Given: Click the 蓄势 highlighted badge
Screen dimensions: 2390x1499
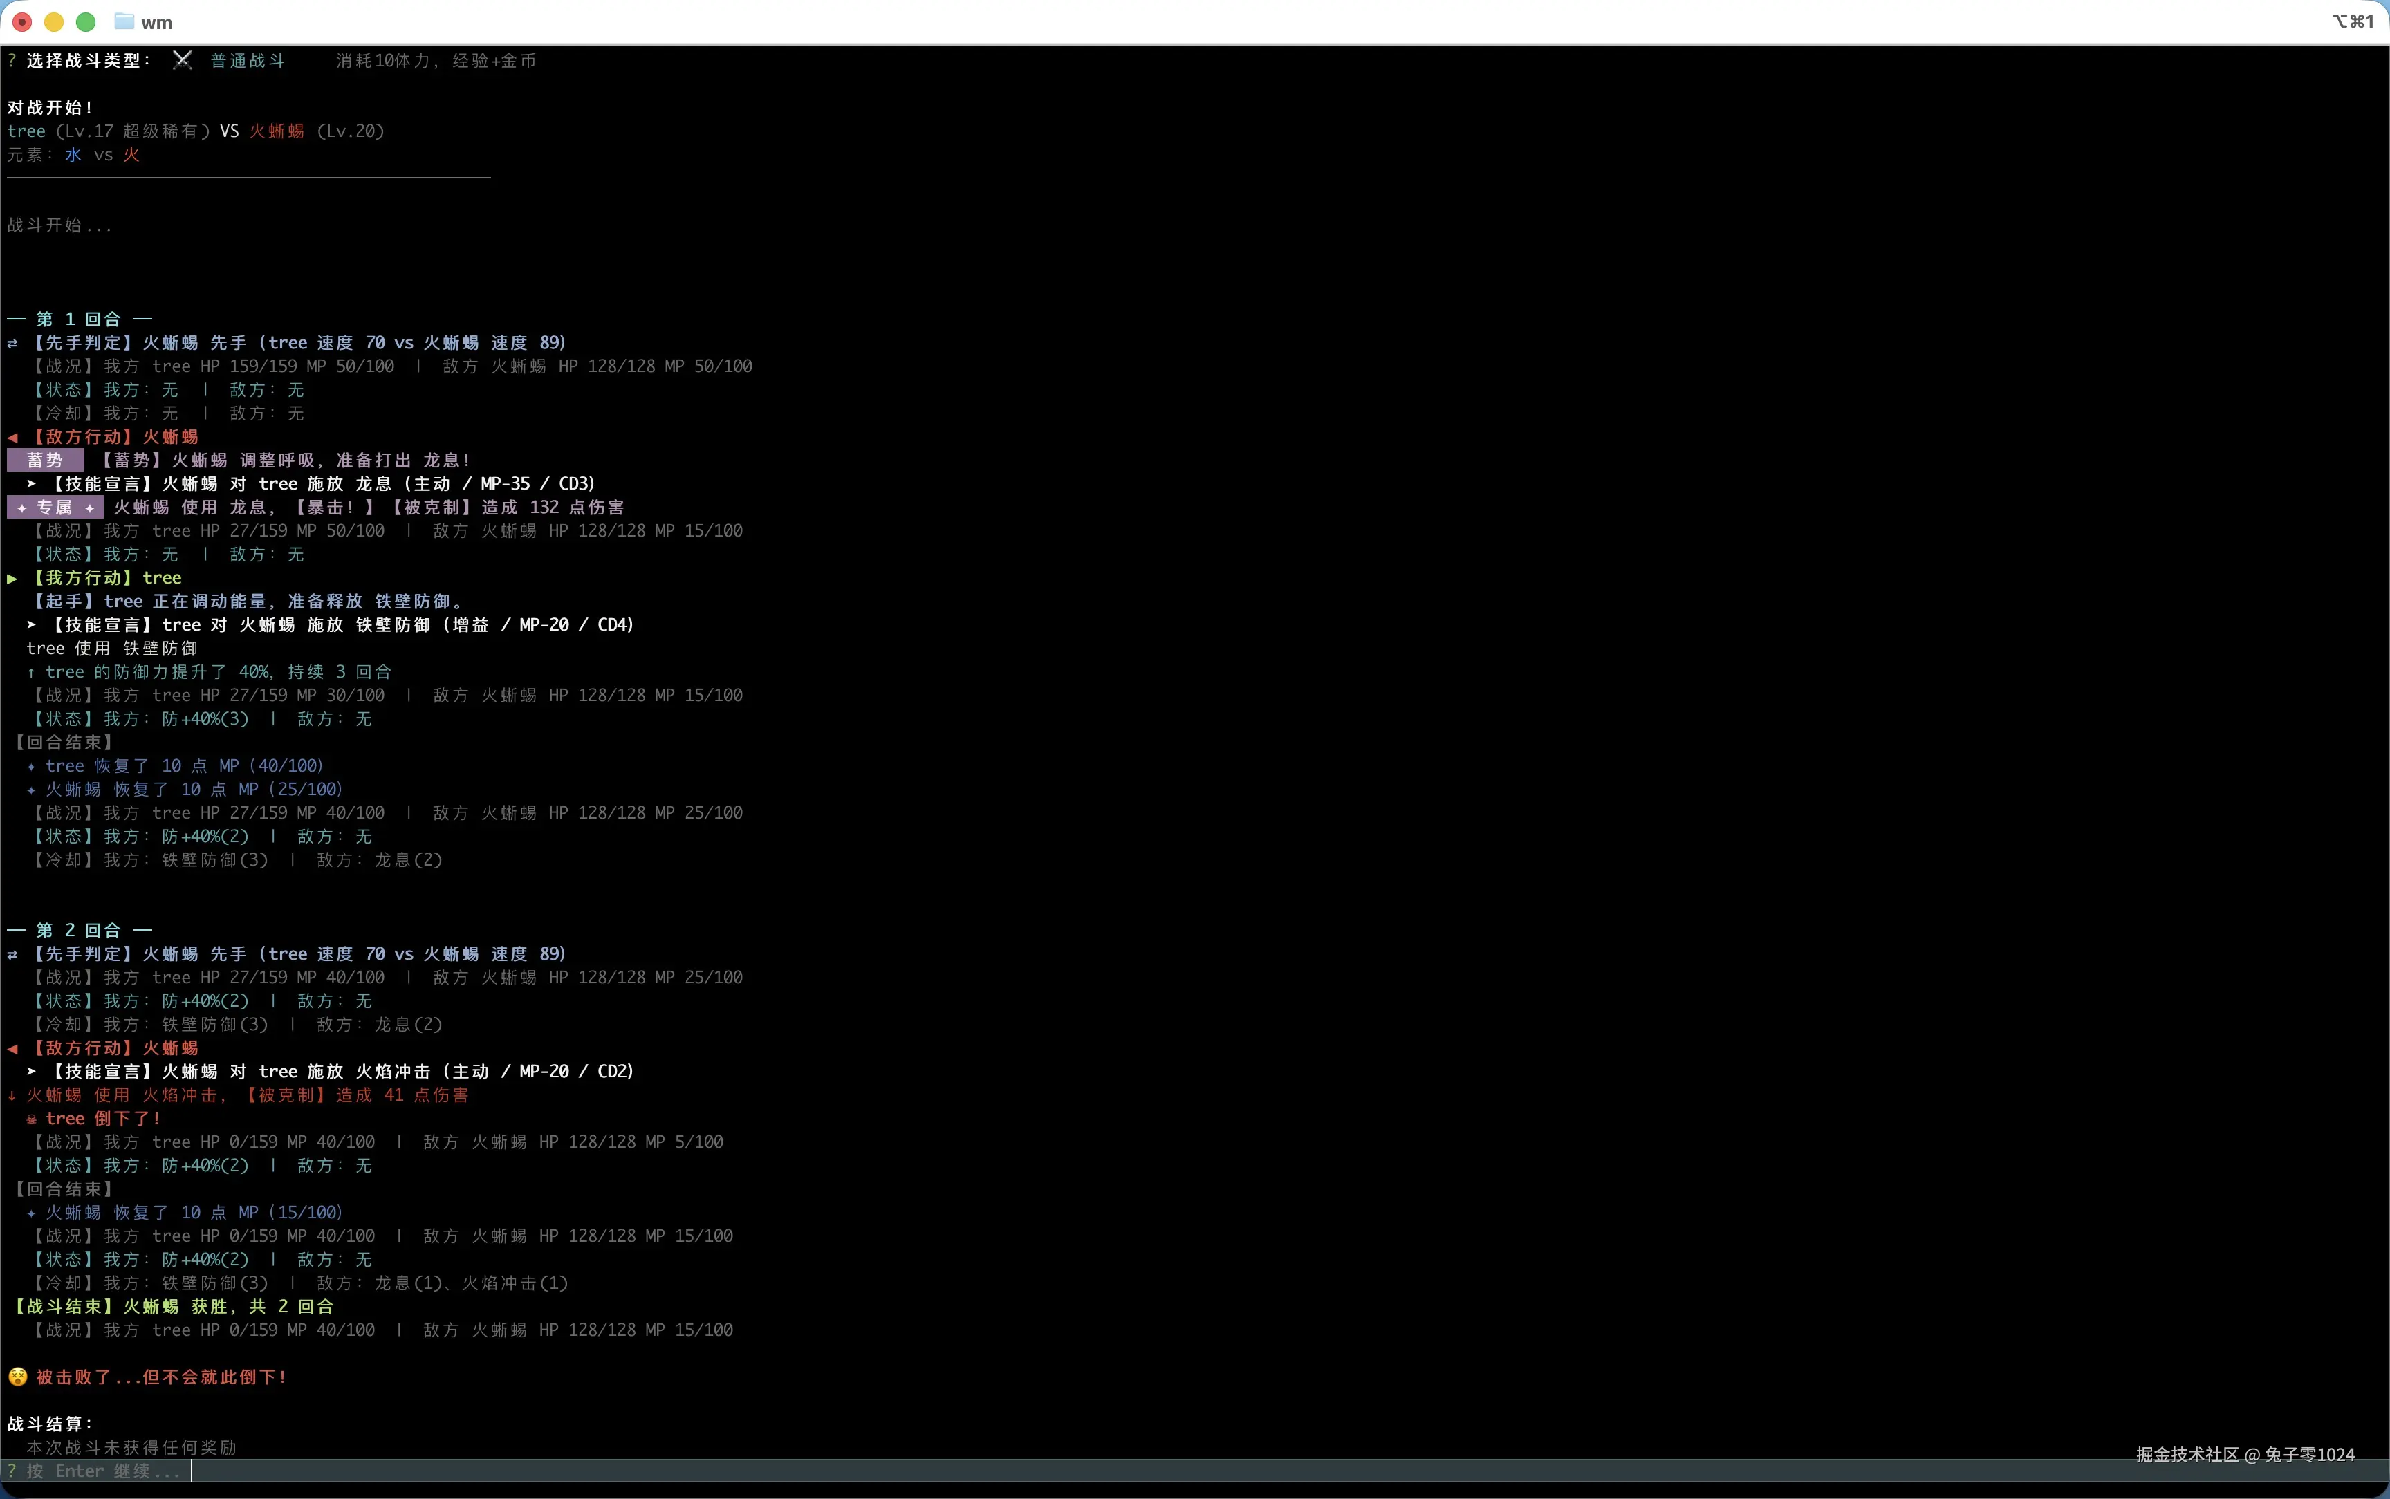Looking at the screenshot, I should pos(45,460).
